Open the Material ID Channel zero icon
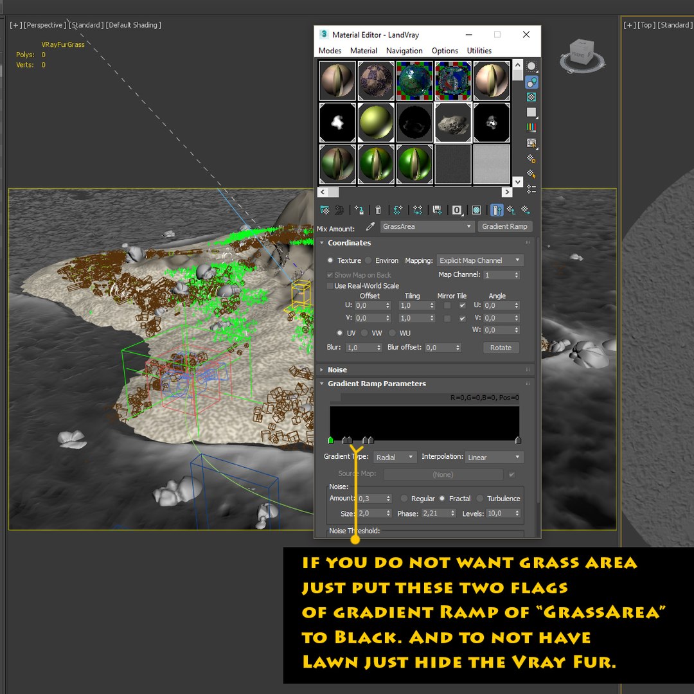The height and width of the screenshot is (694, 694). pyautogui.click(x=457, y=209)
